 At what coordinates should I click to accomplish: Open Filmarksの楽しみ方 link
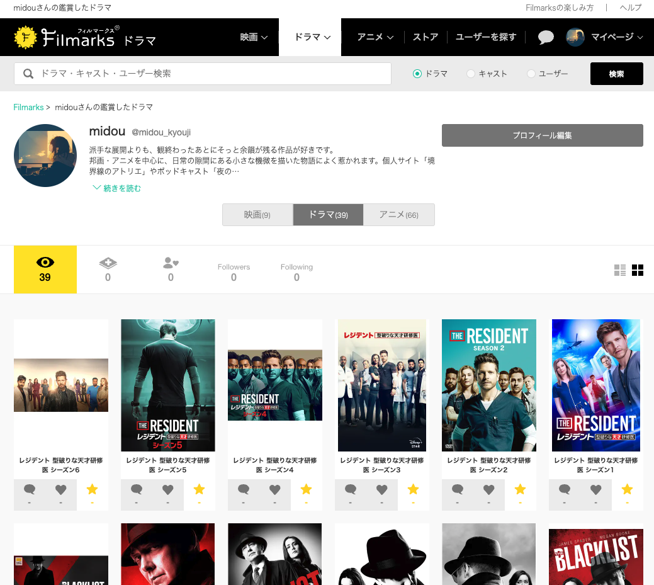coord(560,8)
